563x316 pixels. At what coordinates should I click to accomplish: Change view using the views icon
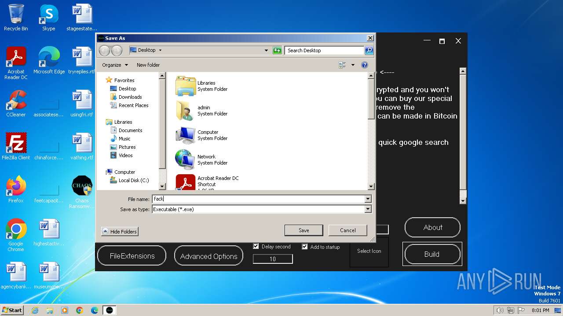click(342, 65)
